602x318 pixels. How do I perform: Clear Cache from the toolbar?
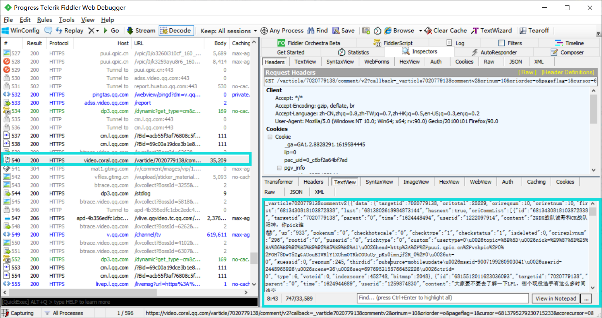446,31
